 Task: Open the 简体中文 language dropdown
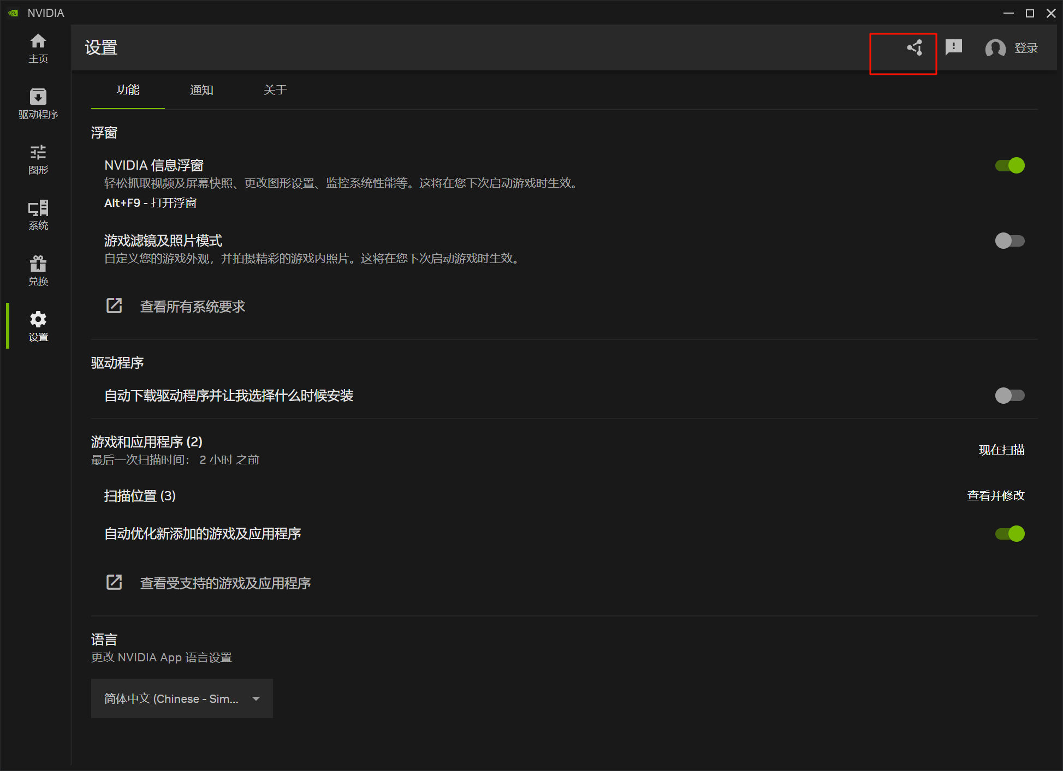coord(181,698)
